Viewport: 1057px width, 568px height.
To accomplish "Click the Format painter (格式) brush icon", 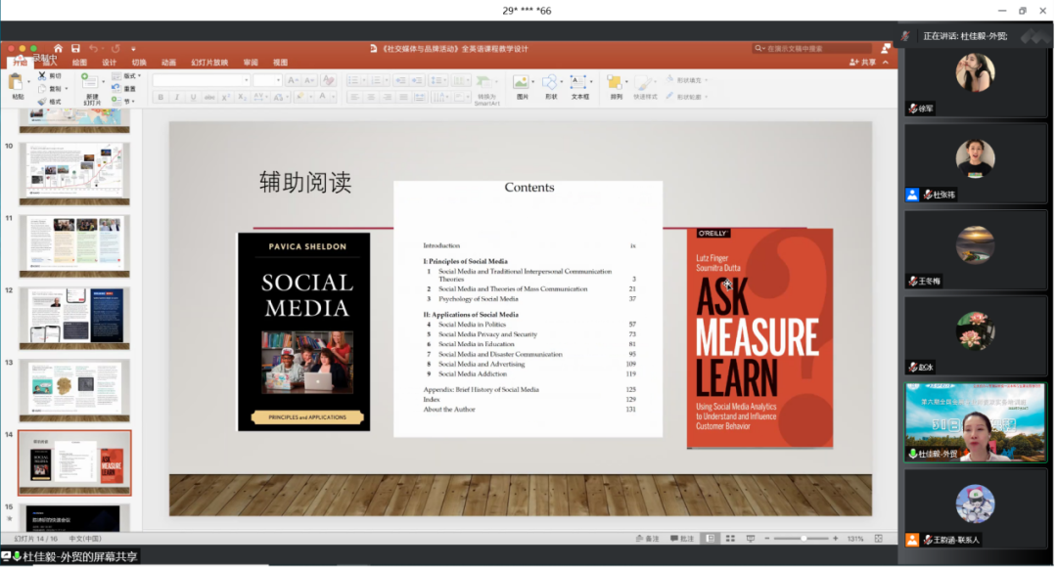I will 42,102.
